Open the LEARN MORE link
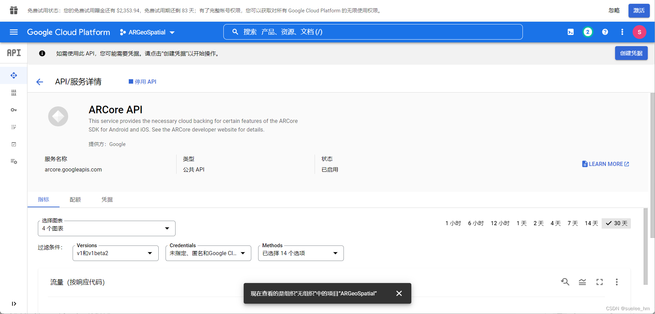This screenshot has width=655, height=314. coord(605,164)
